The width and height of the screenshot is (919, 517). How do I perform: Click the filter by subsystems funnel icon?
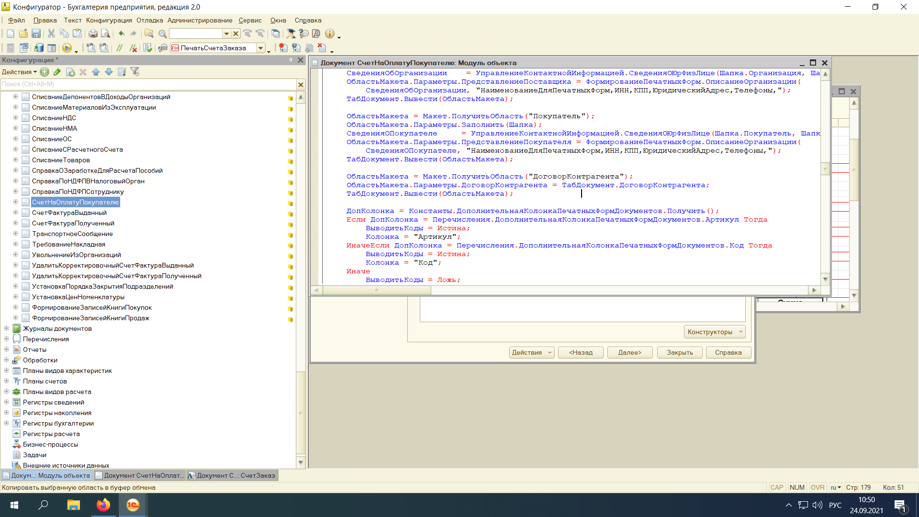(x=135, y=72)
